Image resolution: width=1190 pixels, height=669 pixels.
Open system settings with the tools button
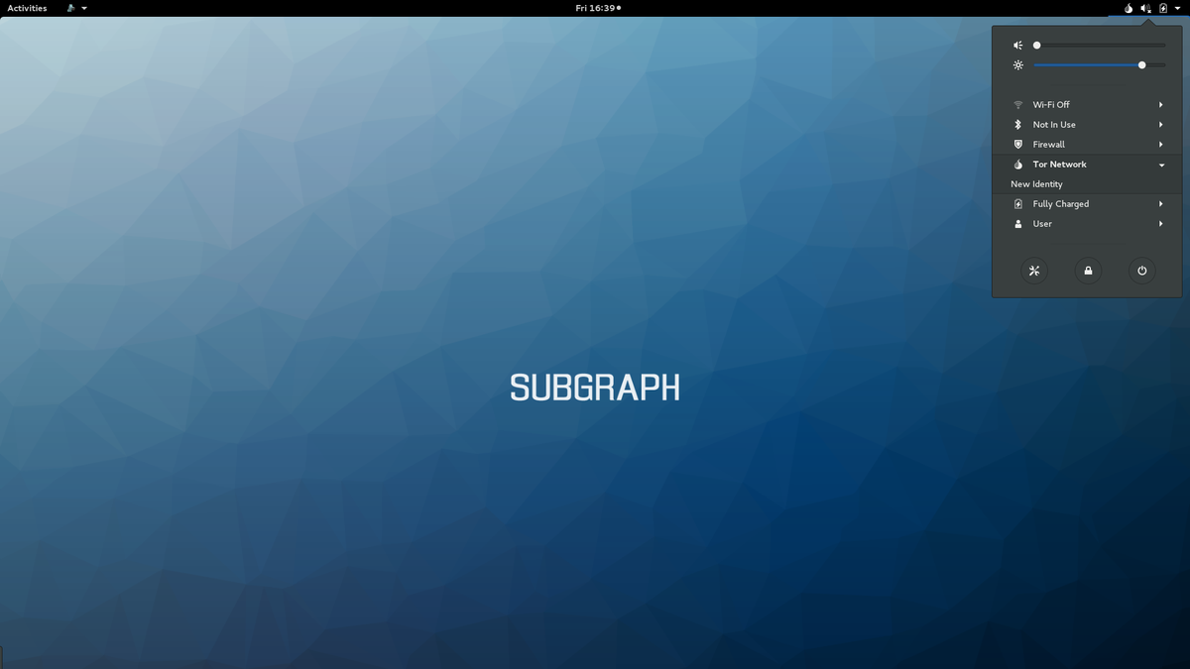(1034, 271)
